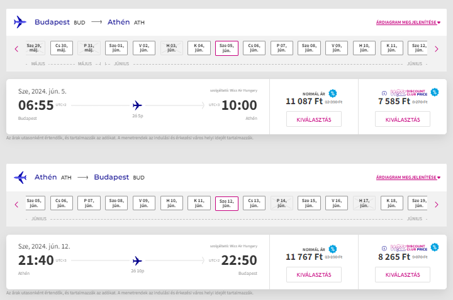Show later outbound dates with right arrow
The width and height of the screenshot is (453, 300).
[437, 49]
